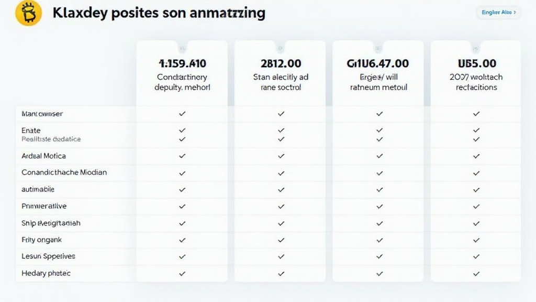Choose the G1U6.47.00 plan price
The image size is (536, 302).
(378, 63)
